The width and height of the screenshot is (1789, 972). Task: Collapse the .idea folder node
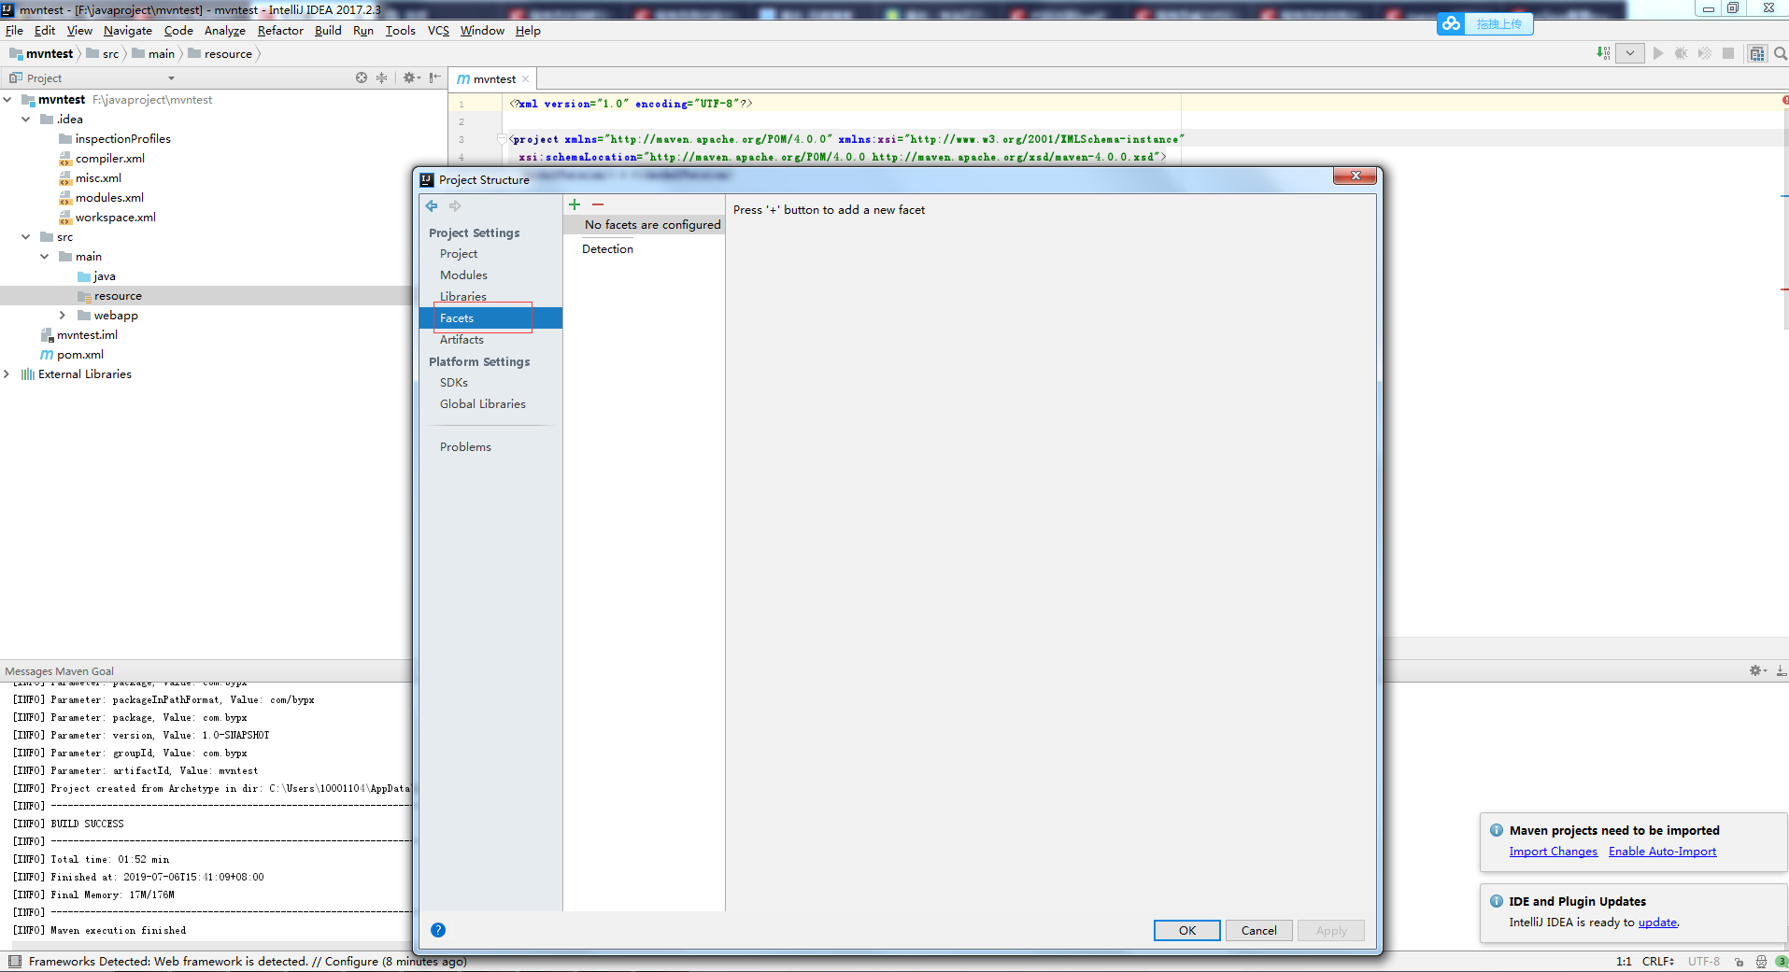click(x=26, y=120)
